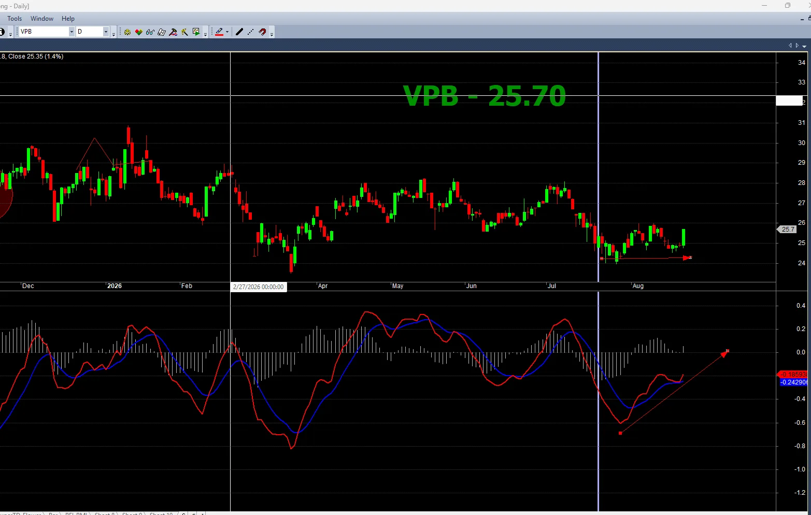Image resolution: width=811 pixels, height=515 pixels.
Task: Click the chart with green play arrow icon
Action: pyautogui.click(x=196, y=32)
